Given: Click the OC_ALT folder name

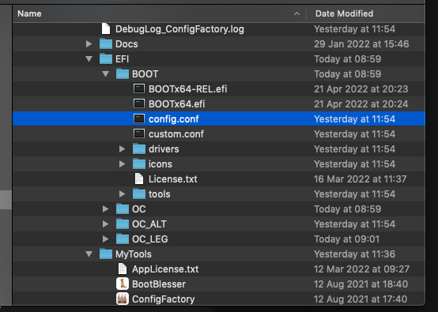Looking at the screenshot, I should 149,224.
